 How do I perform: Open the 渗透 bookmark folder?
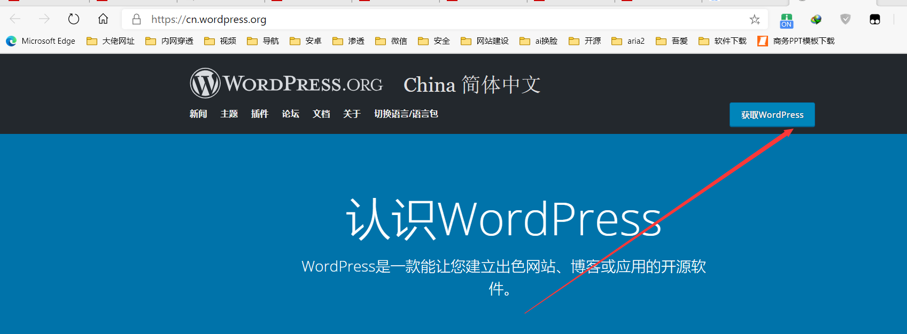(x=348, y=41)
